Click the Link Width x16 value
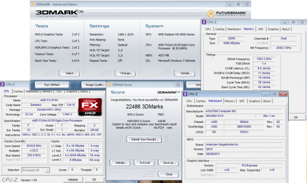 [227, 170]
